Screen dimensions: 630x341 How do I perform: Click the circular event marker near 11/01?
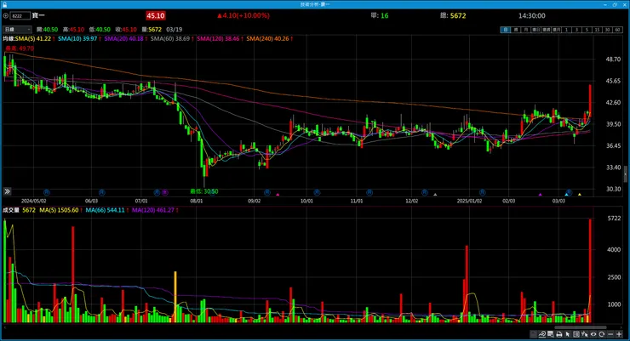(369, 192)
